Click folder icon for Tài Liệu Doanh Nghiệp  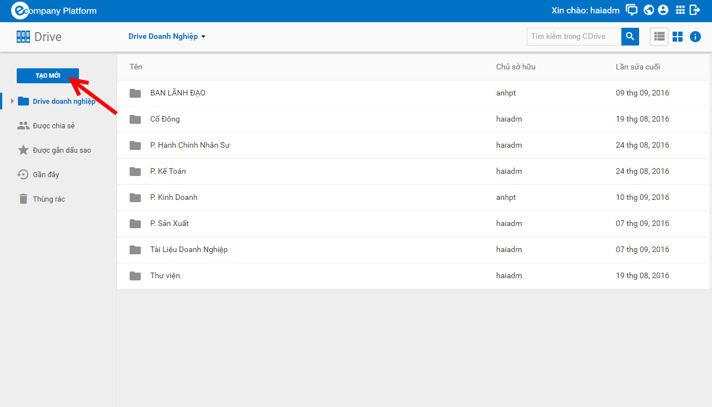(x=135, y=250)
